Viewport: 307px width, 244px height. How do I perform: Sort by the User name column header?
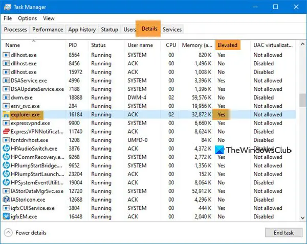coord(143,45)
